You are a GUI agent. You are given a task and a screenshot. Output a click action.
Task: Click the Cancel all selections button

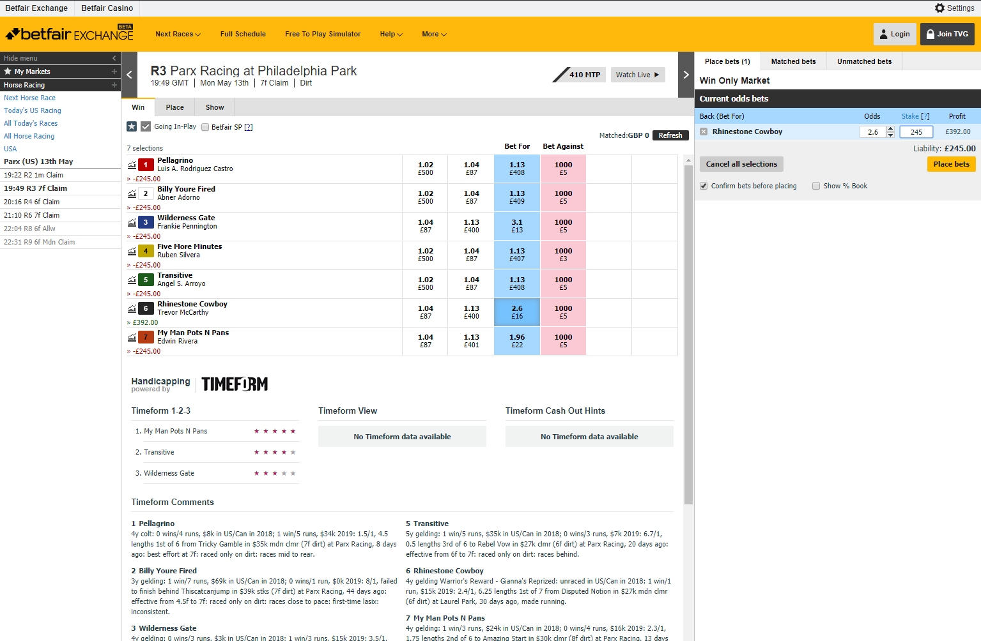pos(741,164)
